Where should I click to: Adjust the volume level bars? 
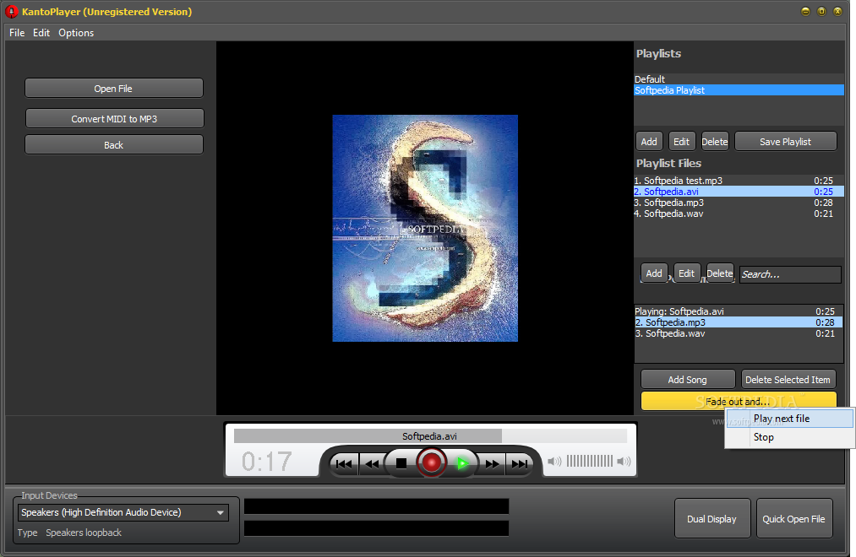coord(590,461)
